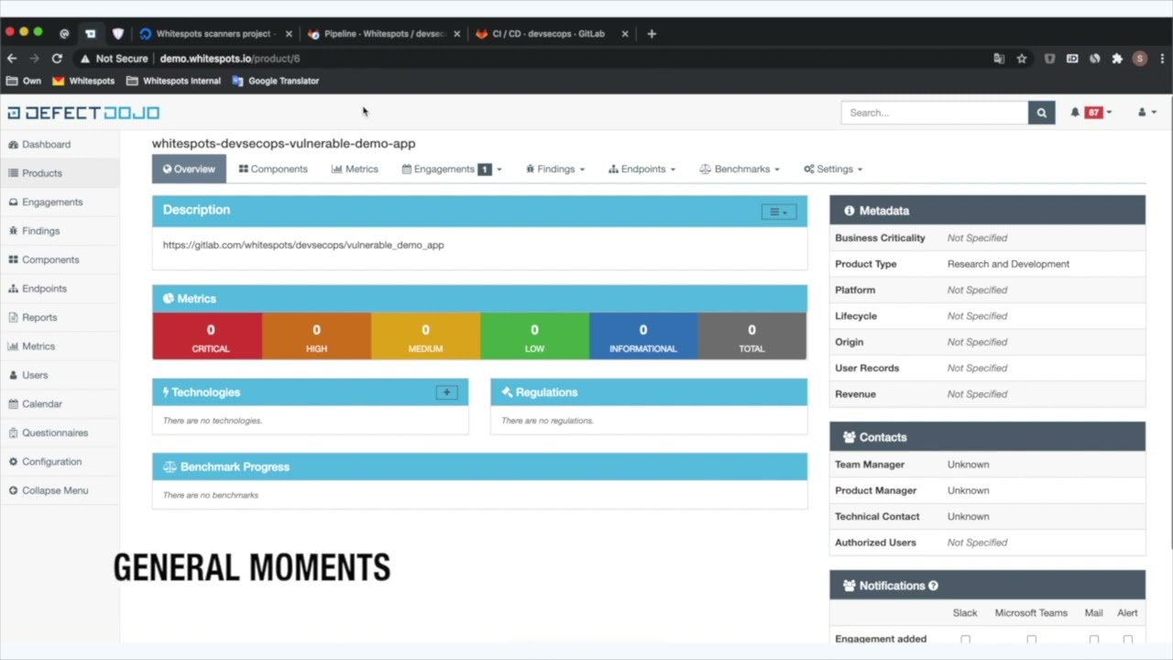Screen dimensions: 1173x660
Task: Select the Metrics tab in product nav
Action: tap(355, 170)
